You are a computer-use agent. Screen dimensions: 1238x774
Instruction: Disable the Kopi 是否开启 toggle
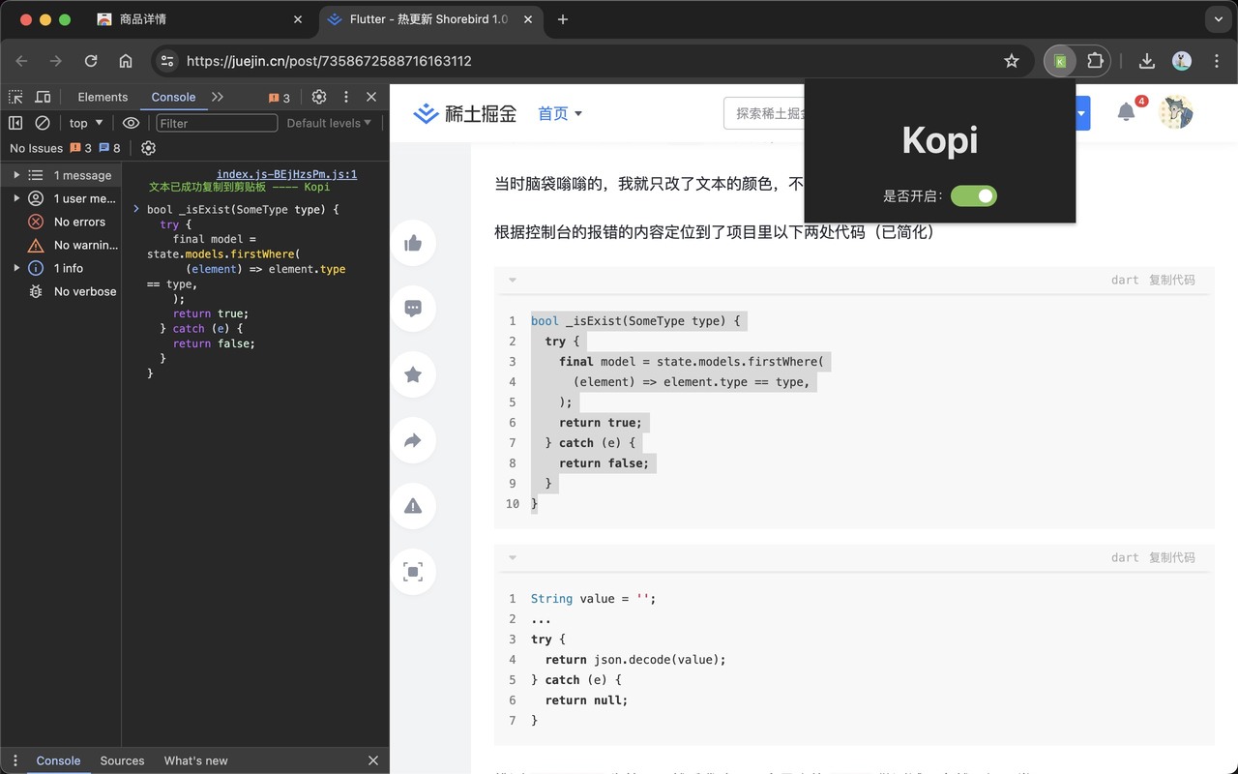tap(973, 195)
